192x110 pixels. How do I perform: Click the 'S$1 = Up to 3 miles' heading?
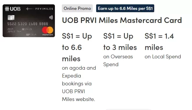pyautogui.click(x=120, y=42)
